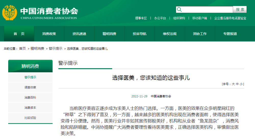
Task: Set font size to 小
Action: point(241,84)
